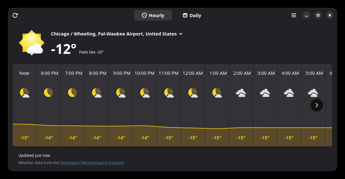Select the 8:00 PM hour label
Viewport: 345px width, 179px height.
[98, 73]
